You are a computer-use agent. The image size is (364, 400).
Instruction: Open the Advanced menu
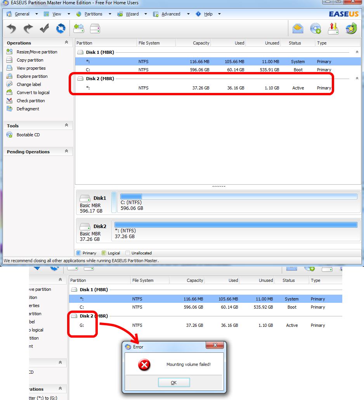click(171, 14)
